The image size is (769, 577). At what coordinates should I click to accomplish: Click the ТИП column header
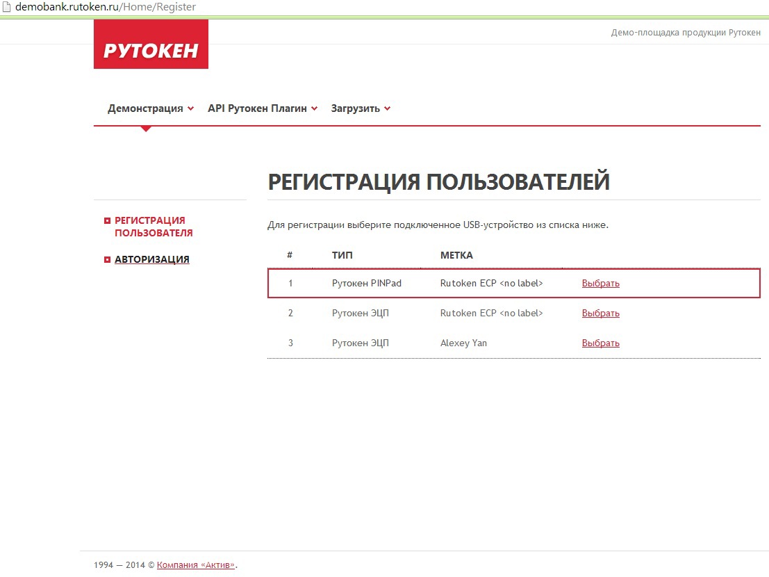click(342, 255)
